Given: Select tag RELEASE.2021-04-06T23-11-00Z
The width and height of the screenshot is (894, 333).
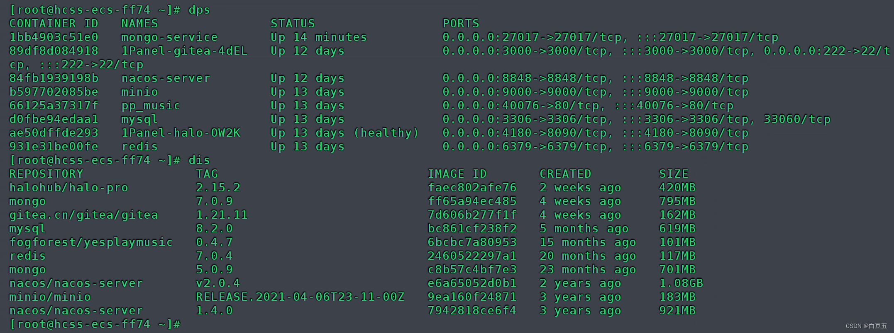Looking at the screenshot, I should (x=300, y=297).
